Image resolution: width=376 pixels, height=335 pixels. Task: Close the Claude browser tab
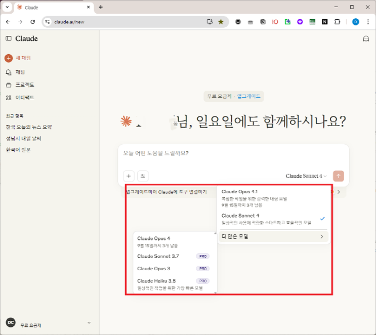(x=88, y=7)
